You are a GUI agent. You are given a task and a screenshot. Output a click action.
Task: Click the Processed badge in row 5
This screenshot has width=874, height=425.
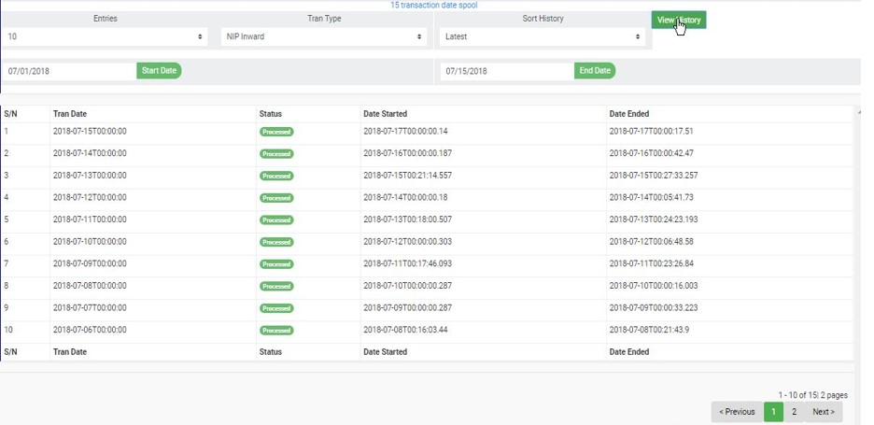[276, 220]
